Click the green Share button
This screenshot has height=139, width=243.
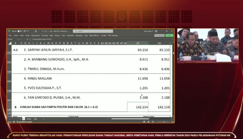[x=169, y=35]
